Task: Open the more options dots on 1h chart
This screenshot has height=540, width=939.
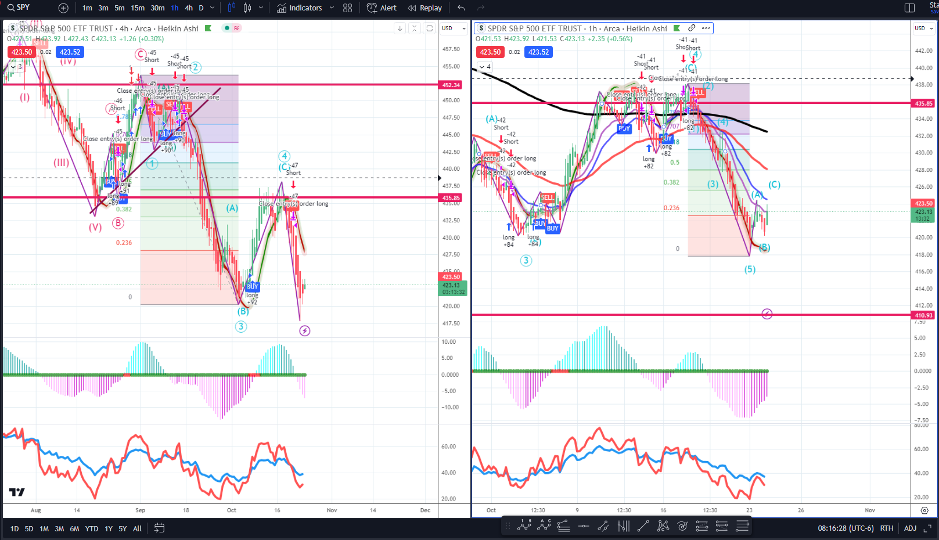Action: pyautogui.click(x=706, y=28)
